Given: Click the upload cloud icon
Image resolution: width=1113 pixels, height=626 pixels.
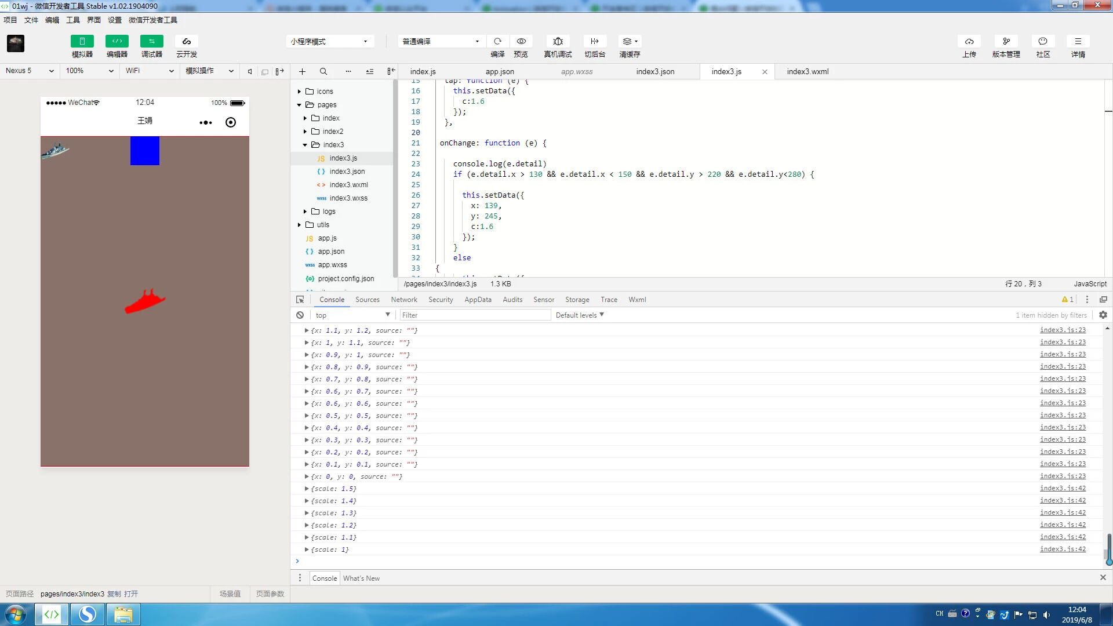Looking at the screenshot, I should pyautogui.click(x=969, y=41).
